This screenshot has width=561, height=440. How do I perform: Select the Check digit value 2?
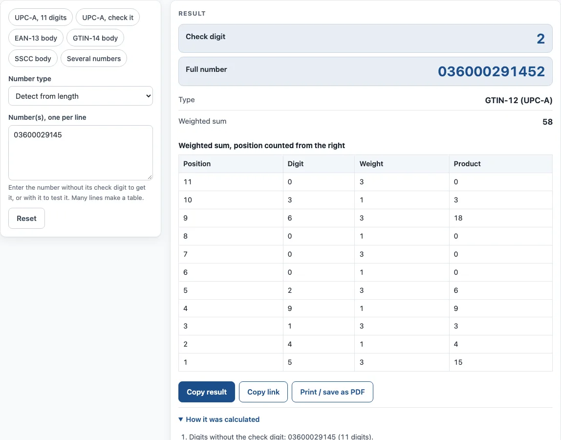[540, 39]
